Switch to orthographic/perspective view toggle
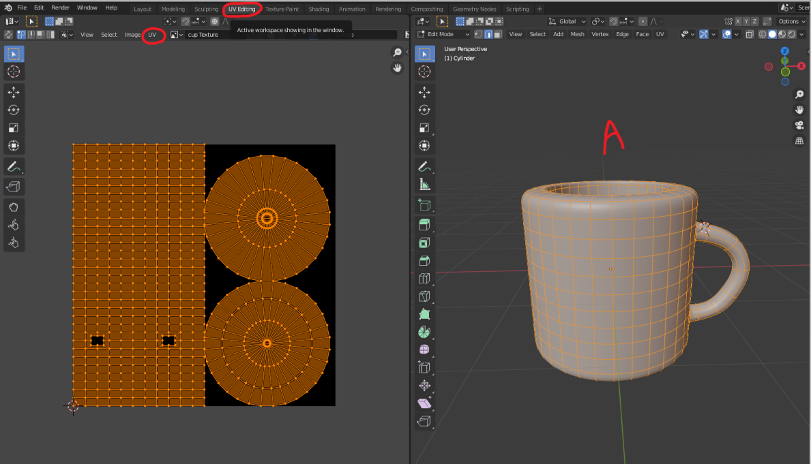The height and width of the screenshot is (464, 811). click(x=799, y=141)
